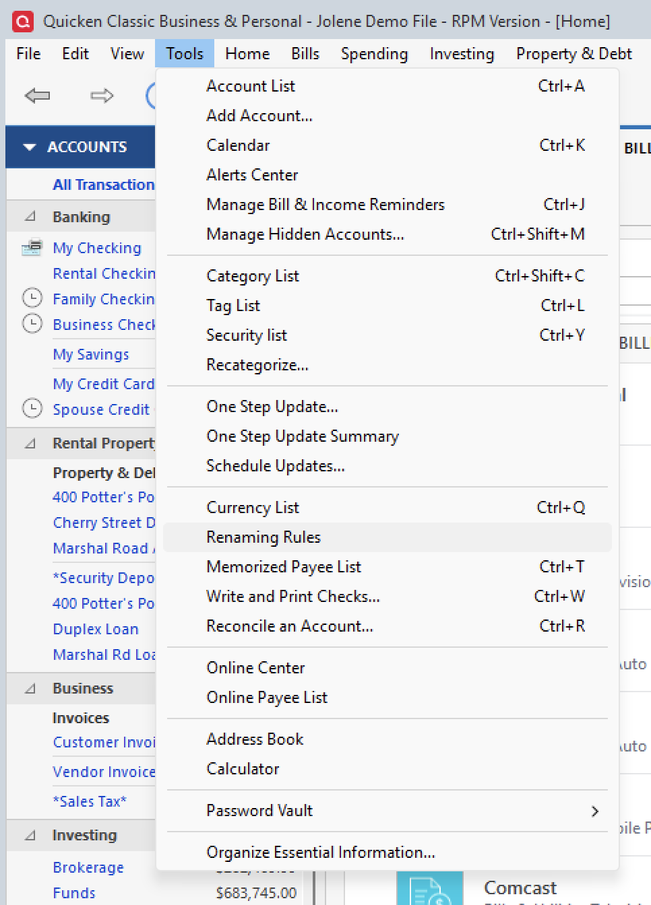Click the Comcast bill icon
This screenshot has width=651, height=905.
(429, 888)
